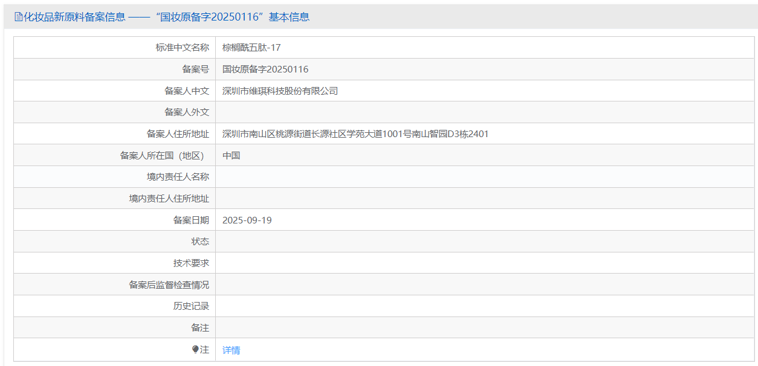This screenshot has width=758, height=366.
Task: Click the country value 中国
Action: (231, 156)
